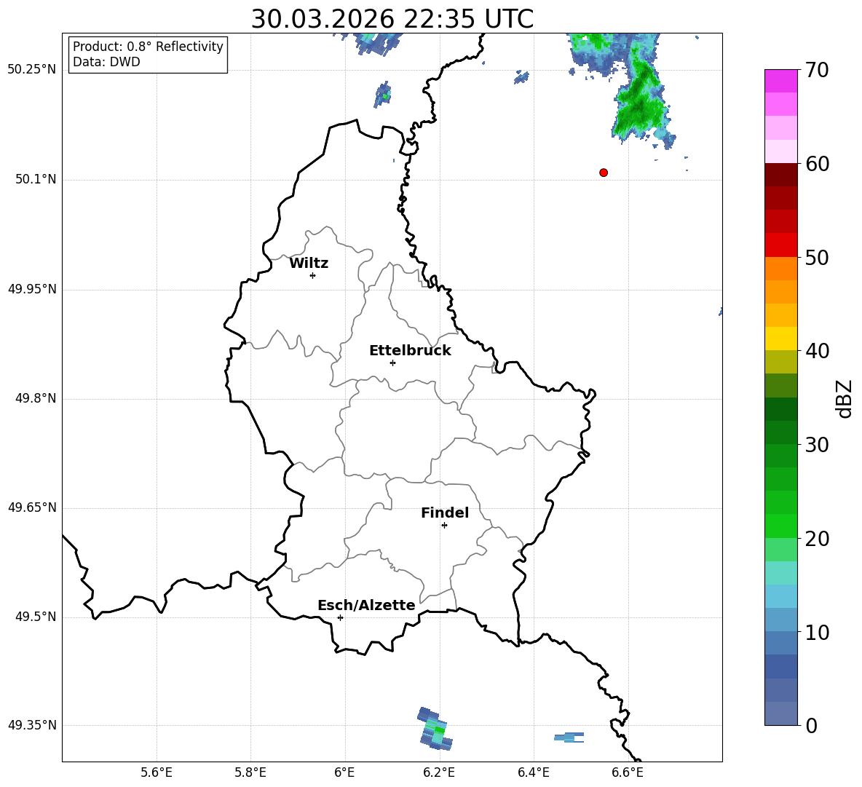
Task: Click the Ettelbruck city label
Action: [x=410, y=351]
